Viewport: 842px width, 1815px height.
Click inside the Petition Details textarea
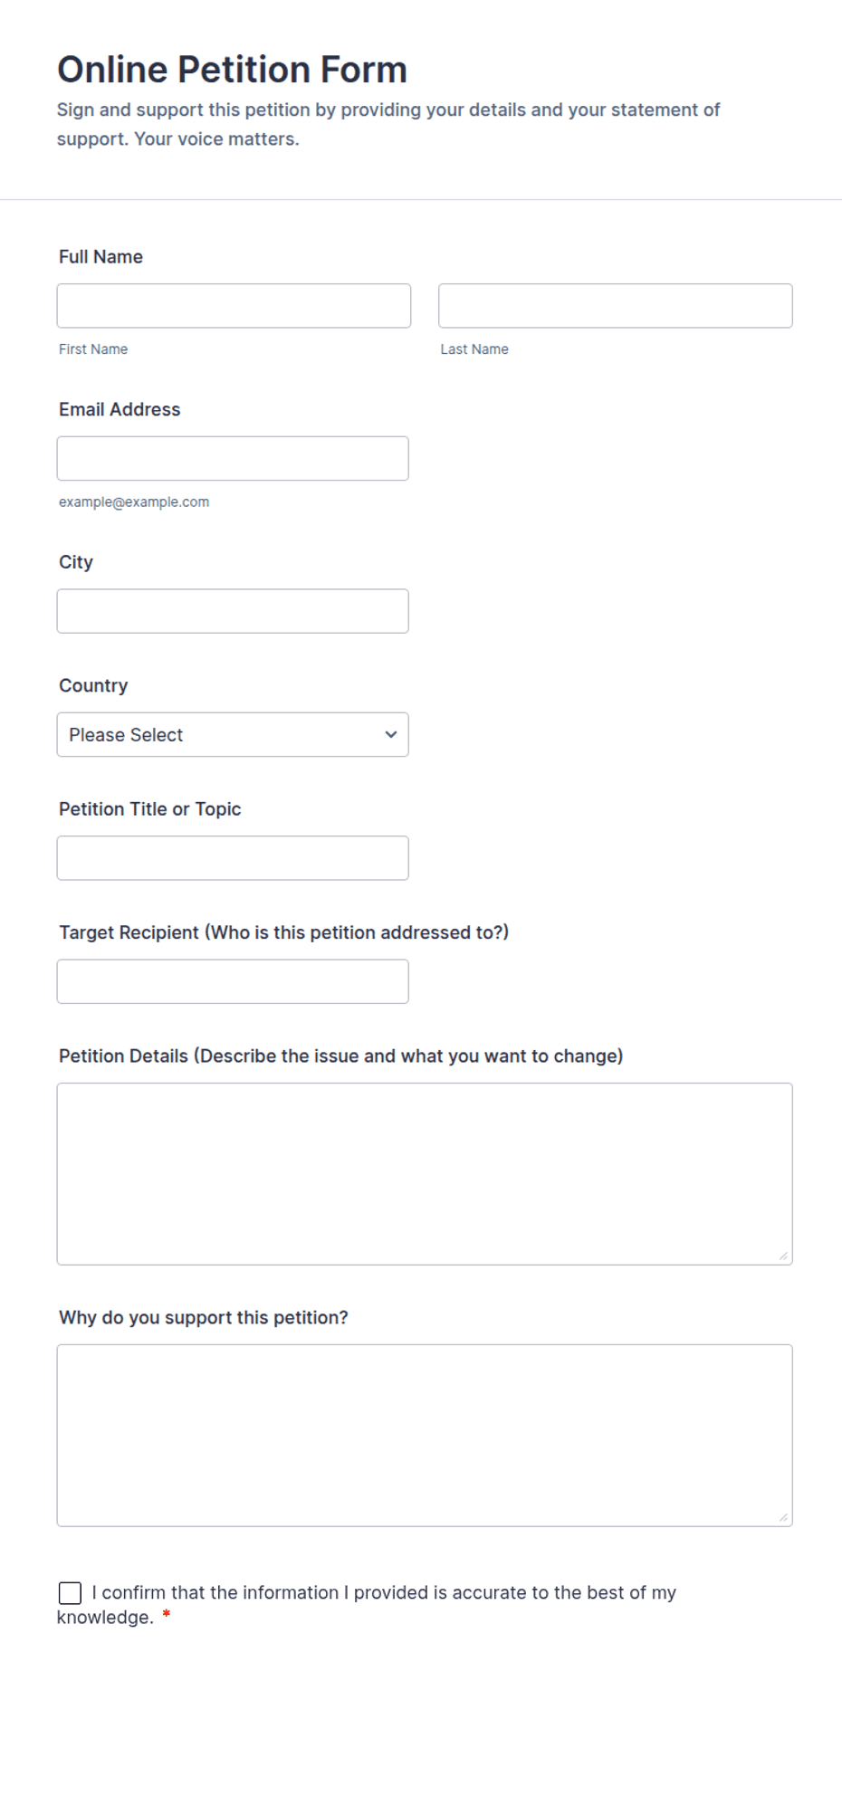[425, 1174]
